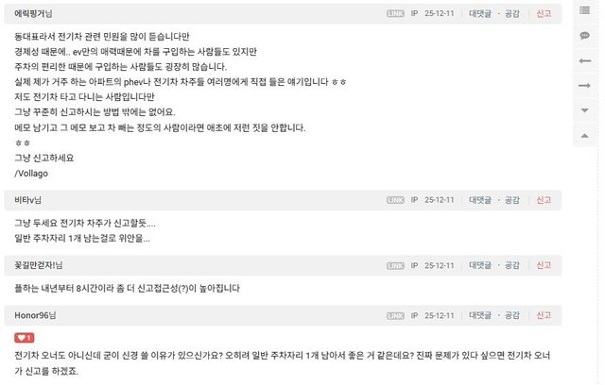Reply (대댓글) to 에릭핑거's comment

coord(481,14)
